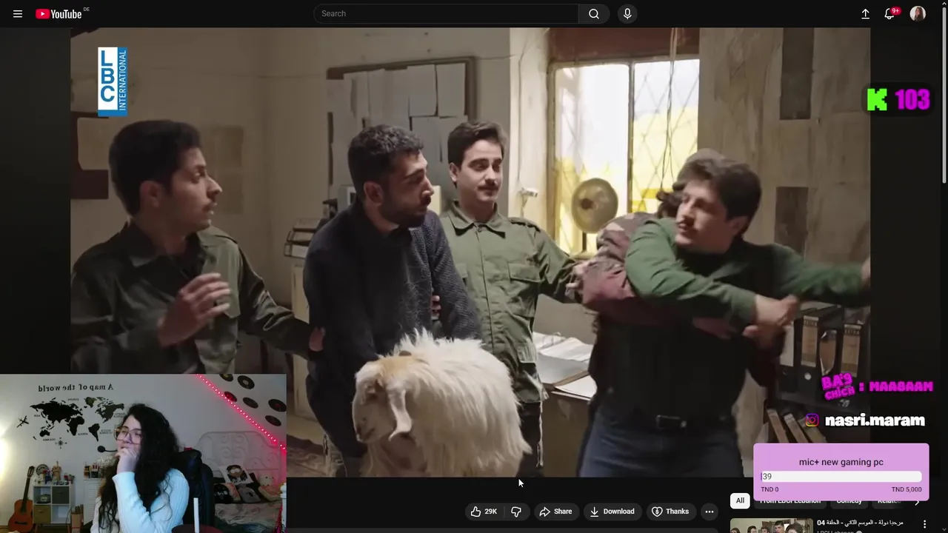Click the donation goal progress bar
The height and width of the screenshot is (533, 948).
point(841,477)
